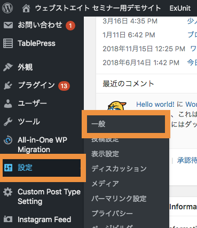Click the wrench icon for ツール
This screenshot has height=228, width=197.
8,122
